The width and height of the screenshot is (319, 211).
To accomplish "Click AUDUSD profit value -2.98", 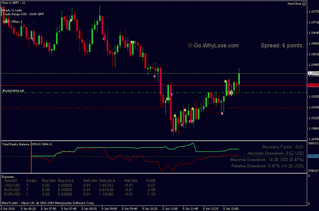I will pyautogui.click(x=151, y=190).
